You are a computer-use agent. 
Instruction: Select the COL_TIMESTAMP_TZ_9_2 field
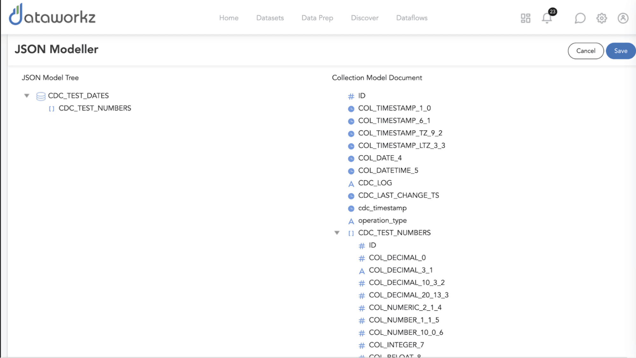pos(400,133)
